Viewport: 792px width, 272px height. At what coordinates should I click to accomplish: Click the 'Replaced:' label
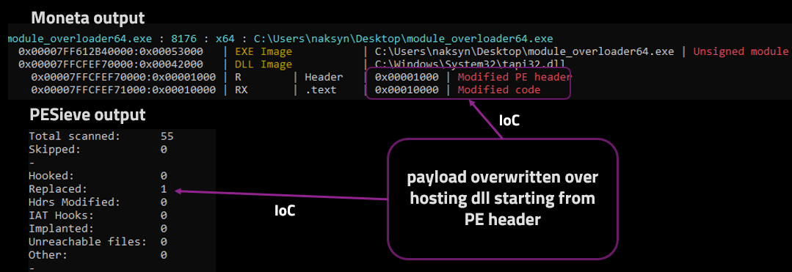coord(57,189)
